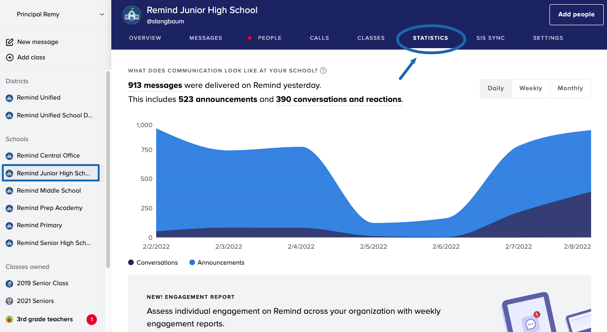The width and height of the screenshot is (607, 332).
Task: Click the 2019 Senior Class icon
Action: [x=9, y=283]
